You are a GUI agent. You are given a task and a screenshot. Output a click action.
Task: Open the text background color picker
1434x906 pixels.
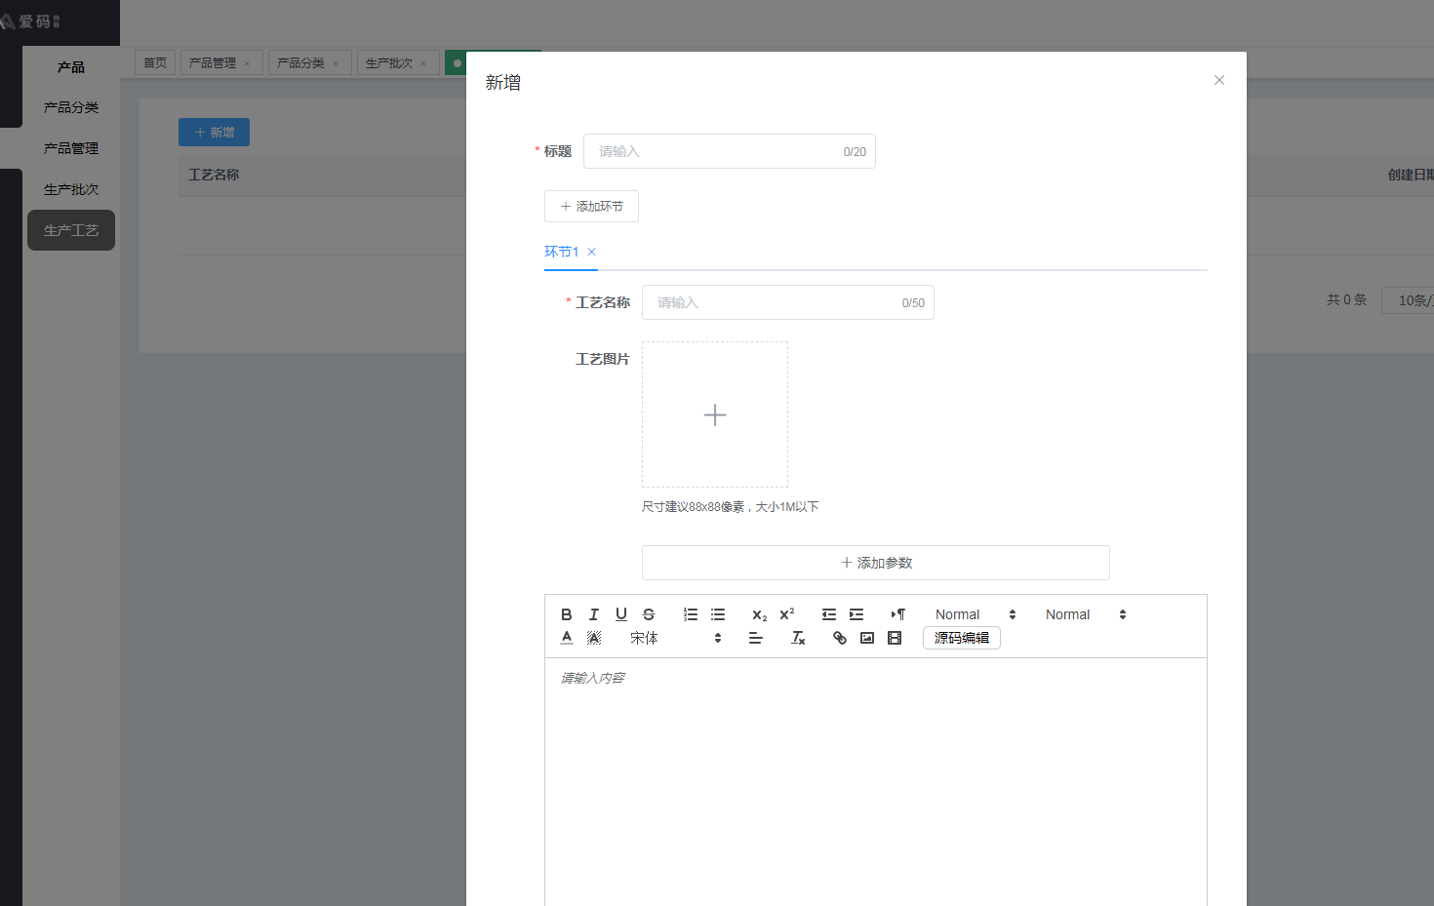(x=594, y=638)
